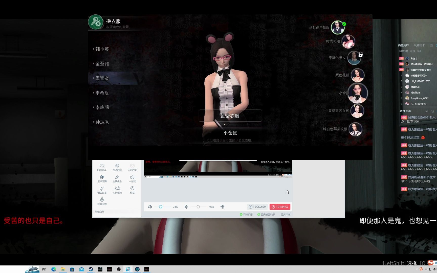
Task: Open the 语音连麦 tool
Action: 102,190
